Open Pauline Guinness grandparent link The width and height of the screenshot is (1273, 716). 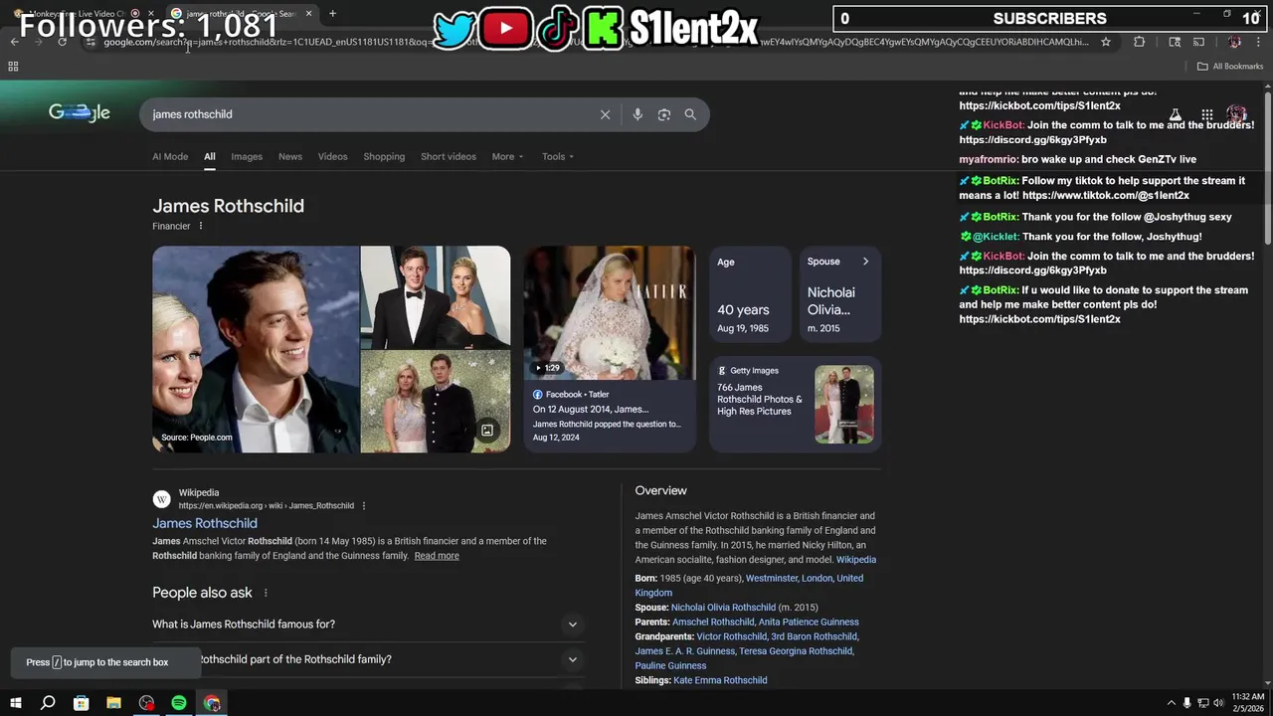point(671,666)
